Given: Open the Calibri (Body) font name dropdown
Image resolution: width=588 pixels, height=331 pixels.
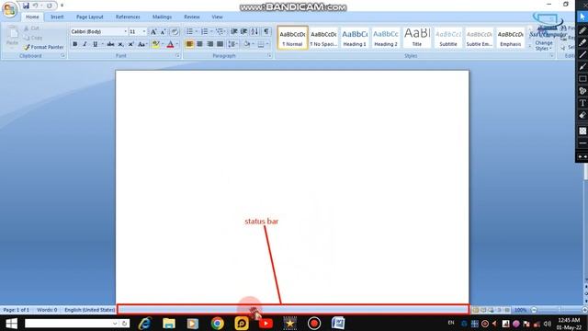Looking at the screenshot, I should (x=125, y=31).
